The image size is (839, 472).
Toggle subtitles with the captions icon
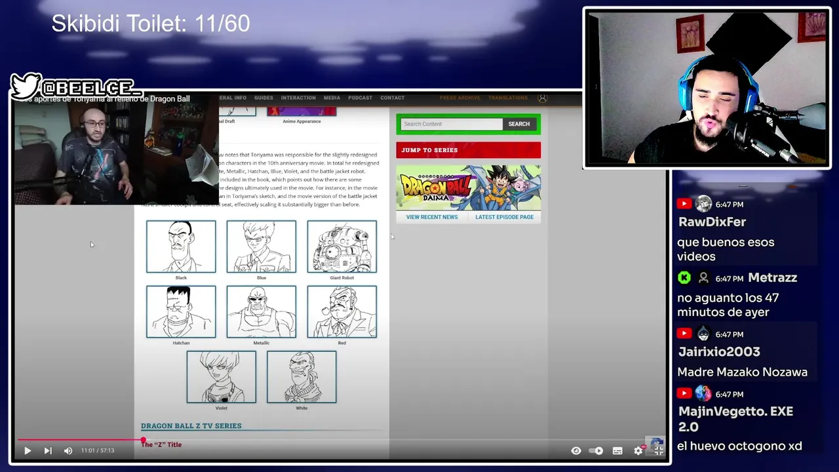[617, 450]
